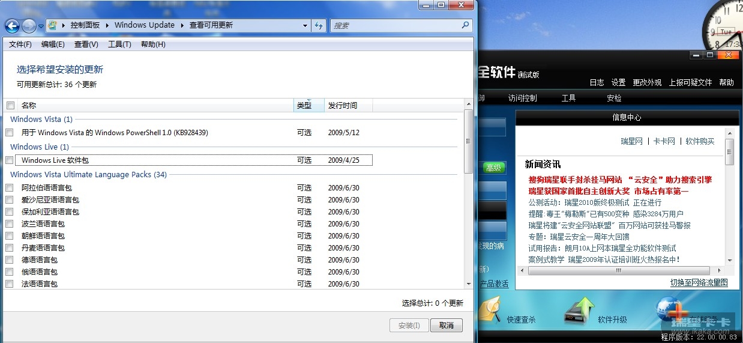Collapse the Windows Live (1) group
The height and width of the screenshot is (343, 743).
(40, 147)
